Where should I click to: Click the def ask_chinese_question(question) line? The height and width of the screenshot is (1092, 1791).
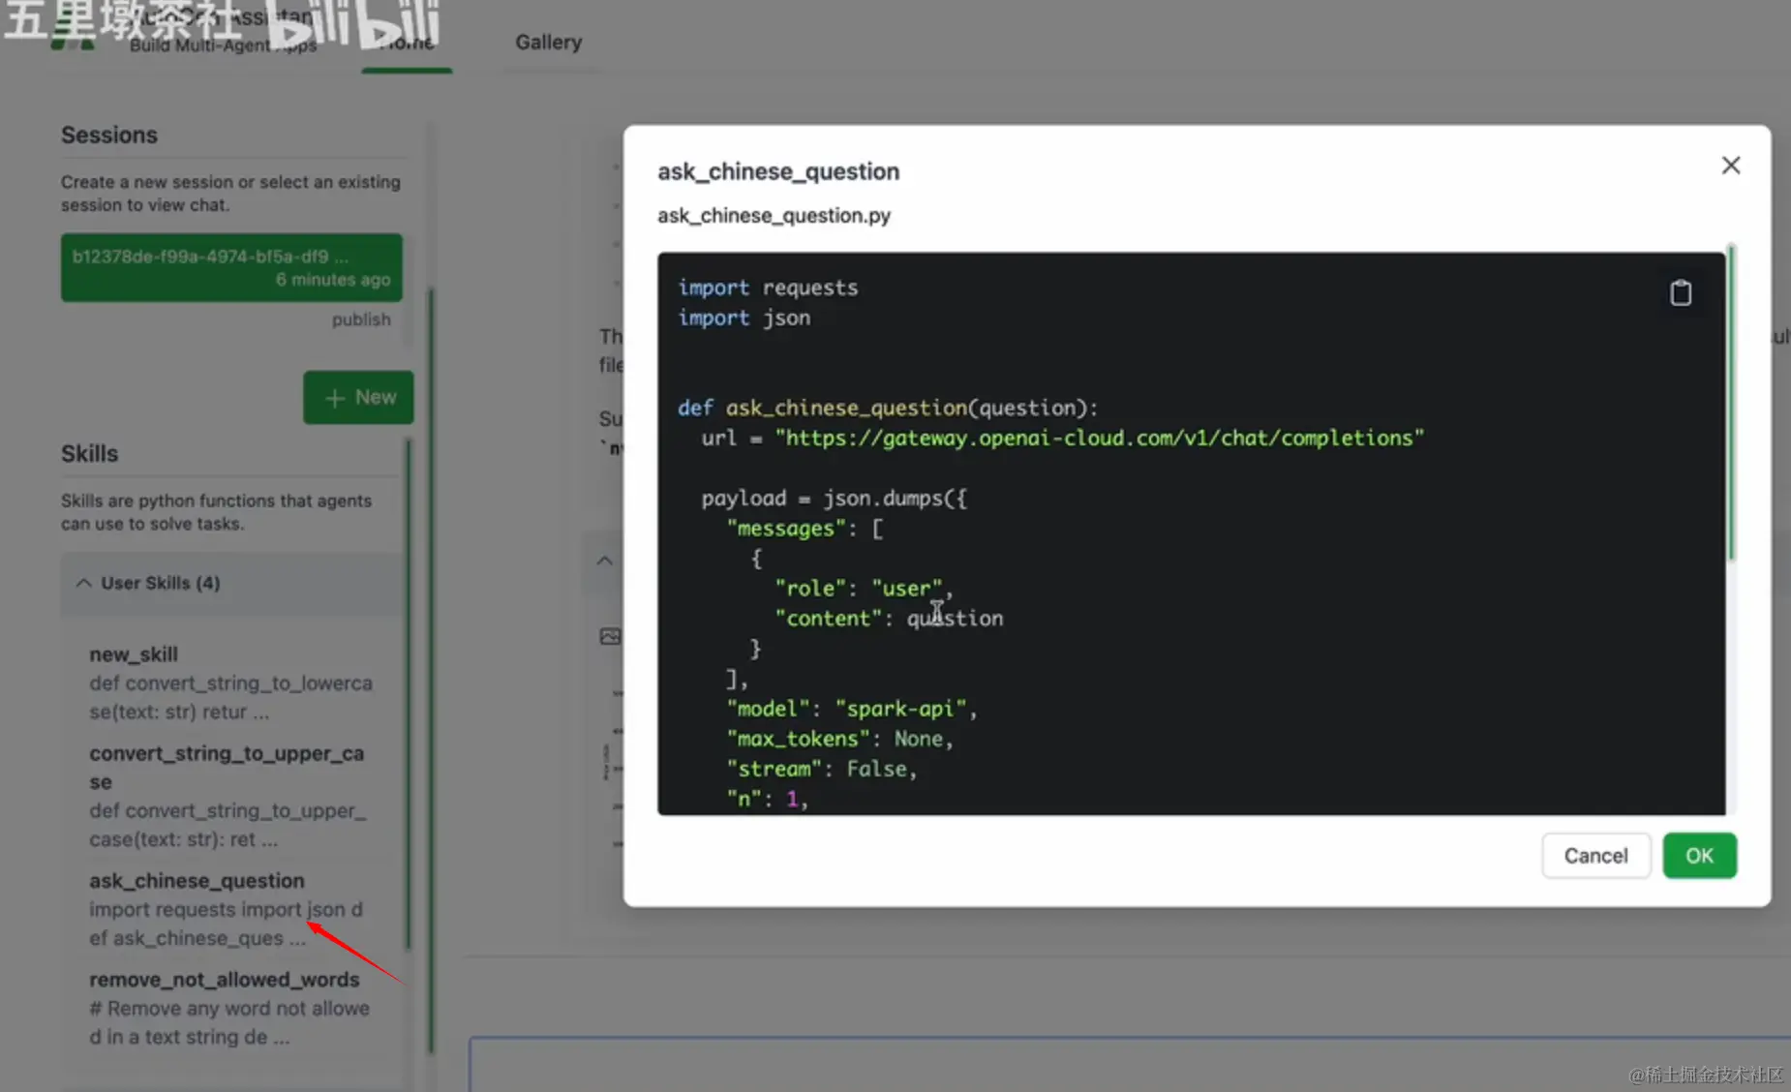[x=888, y=408]
